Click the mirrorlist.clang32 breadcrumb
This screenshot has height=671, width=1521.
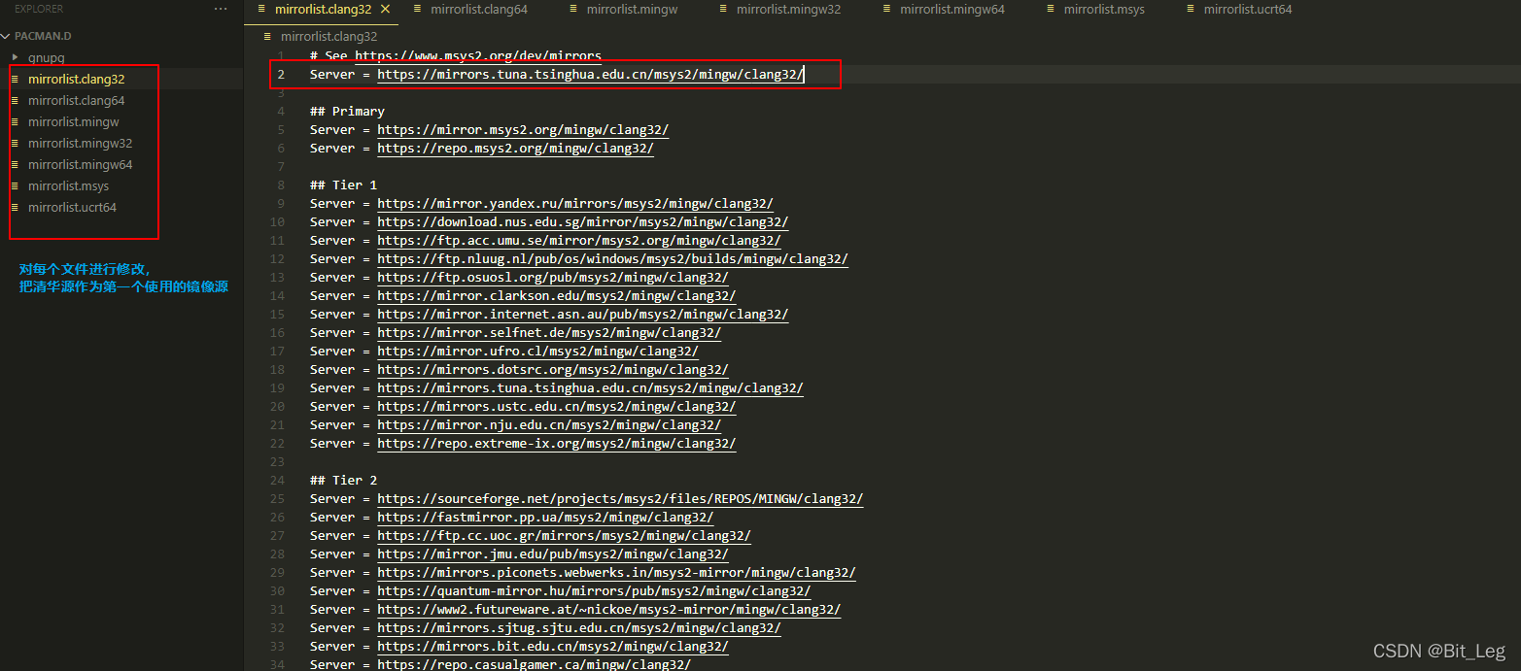(x=328, y=36)
